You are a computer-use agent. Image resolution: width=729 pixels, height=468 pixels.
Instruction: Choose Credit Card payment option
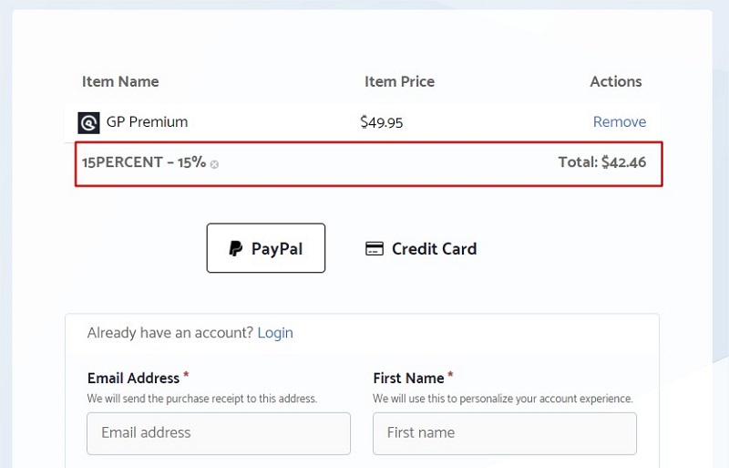click(421, 249)
